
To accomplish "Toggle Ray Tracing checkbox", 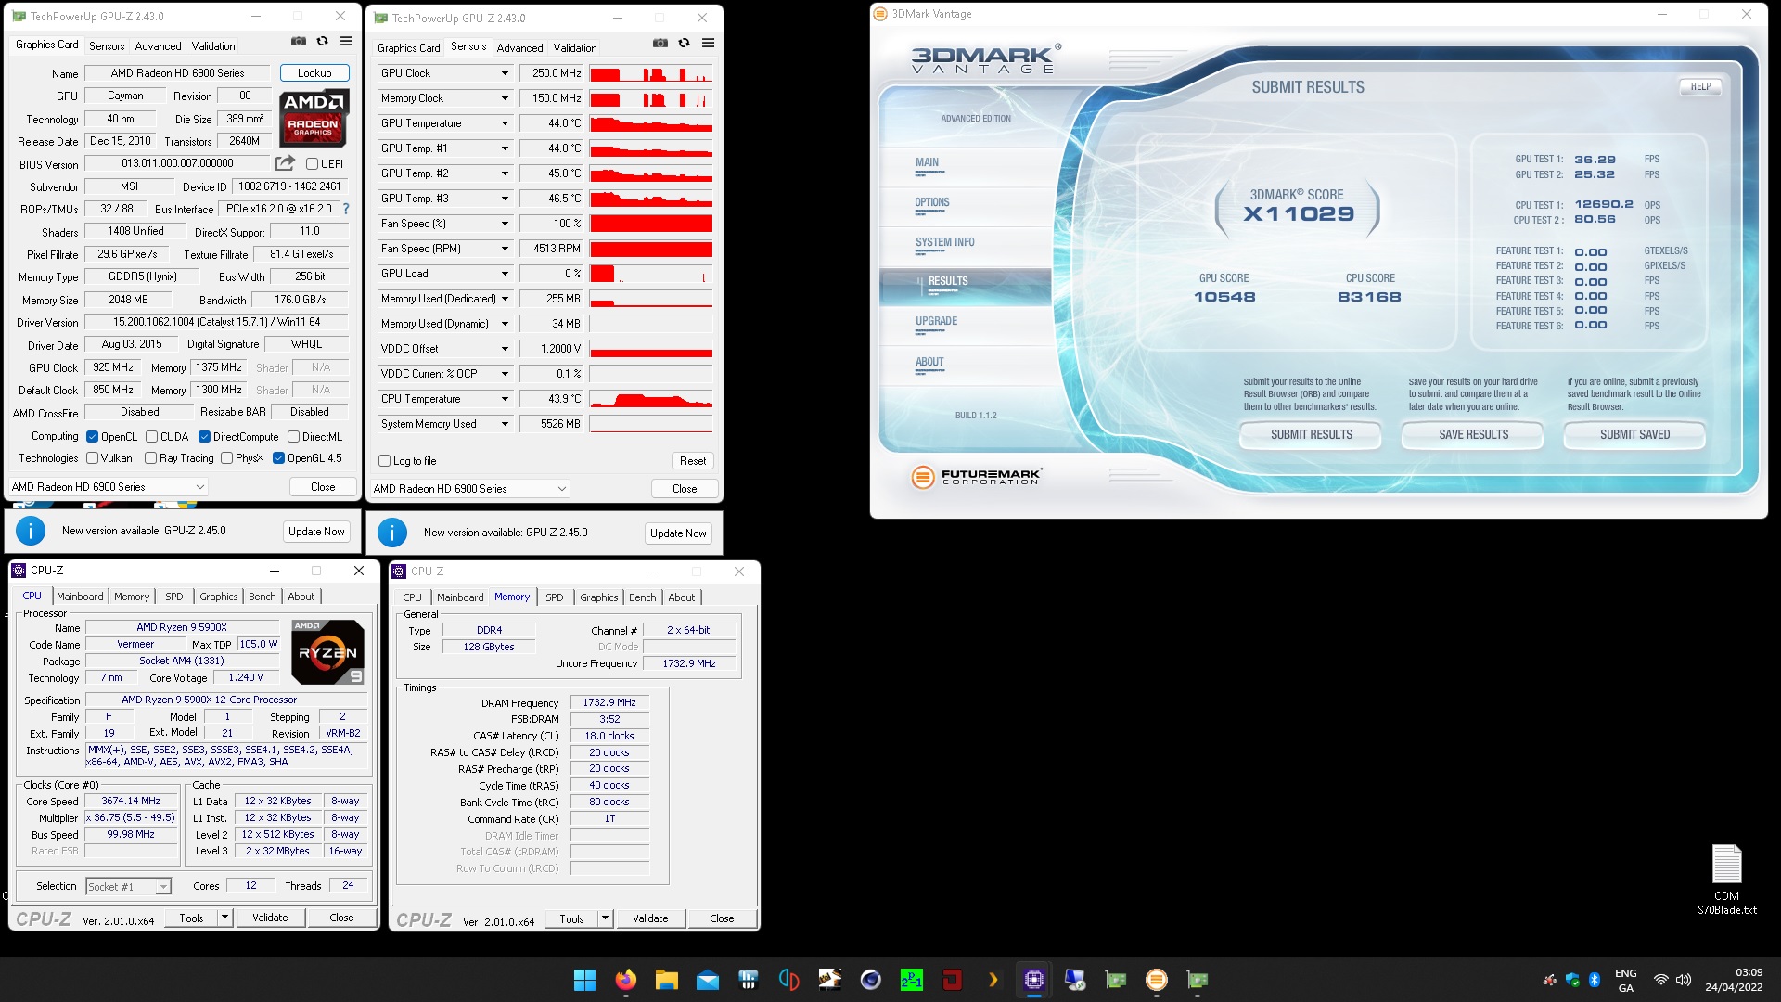I will coord(150,458).
